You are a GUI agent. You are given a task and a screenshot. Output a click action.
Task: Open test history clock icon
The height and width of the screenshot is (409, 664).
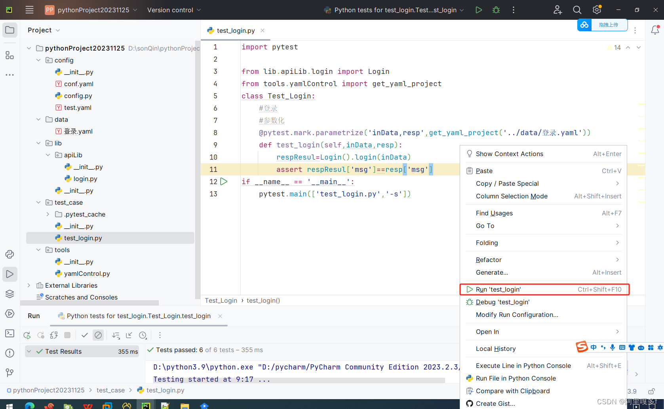[x=143, y=335]
